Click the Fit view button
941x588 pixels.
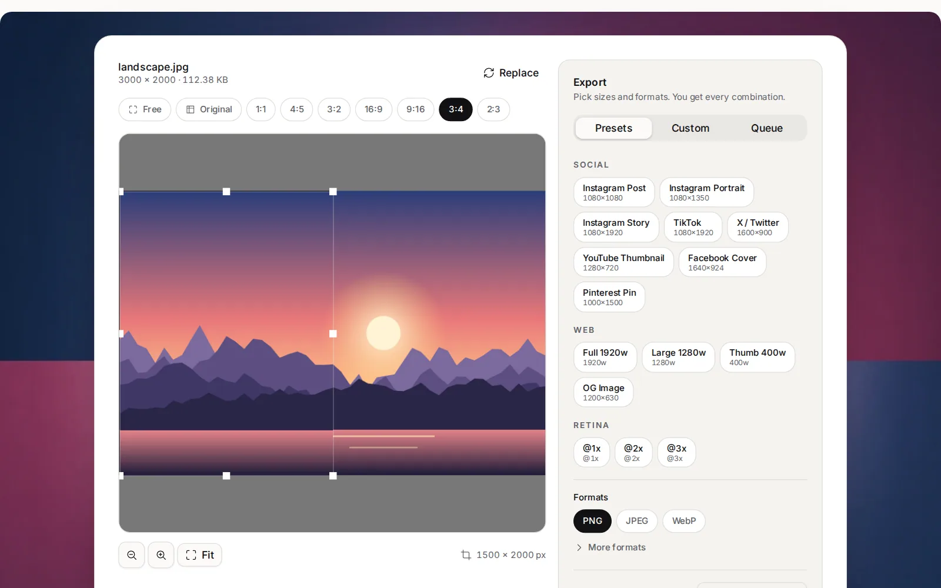(x=200, y=555)
